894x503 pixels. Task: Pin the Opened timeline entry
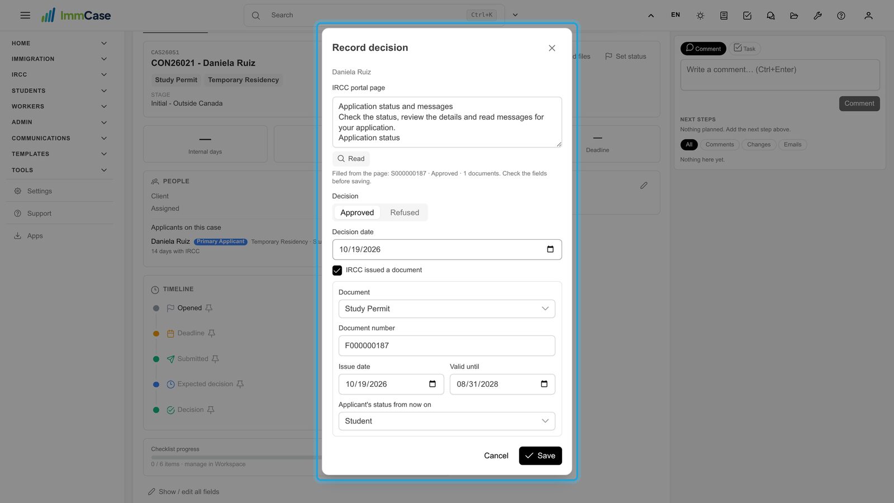(x=209, y=308)
